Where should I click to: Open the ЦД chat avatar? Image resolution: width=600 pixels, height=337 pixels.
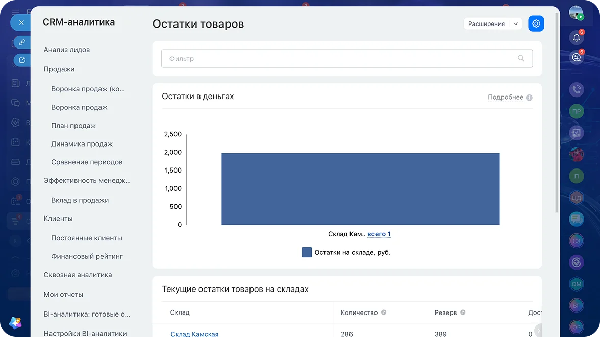[577, 198]
